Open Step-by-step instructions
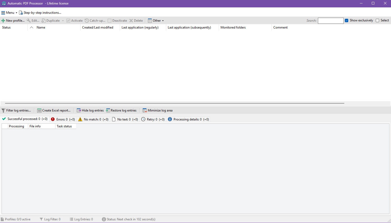This screenshot has width=391, height=223. click(42, 13)
